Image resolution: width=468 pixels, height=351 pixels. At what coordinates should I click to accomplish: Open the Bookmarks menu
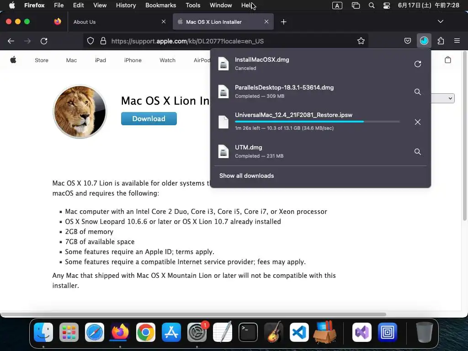tap(160, 5)
